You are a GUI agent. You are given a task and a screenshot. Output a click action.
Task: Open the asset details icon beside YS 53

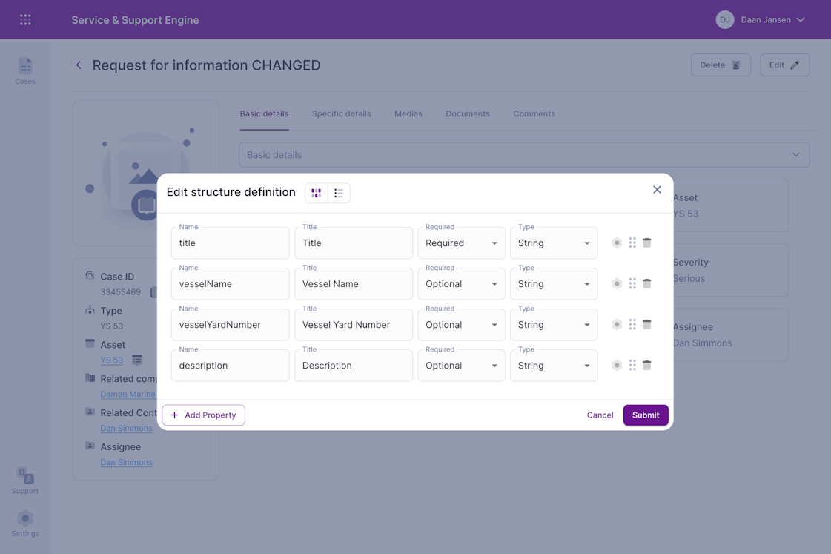[137, 360]
